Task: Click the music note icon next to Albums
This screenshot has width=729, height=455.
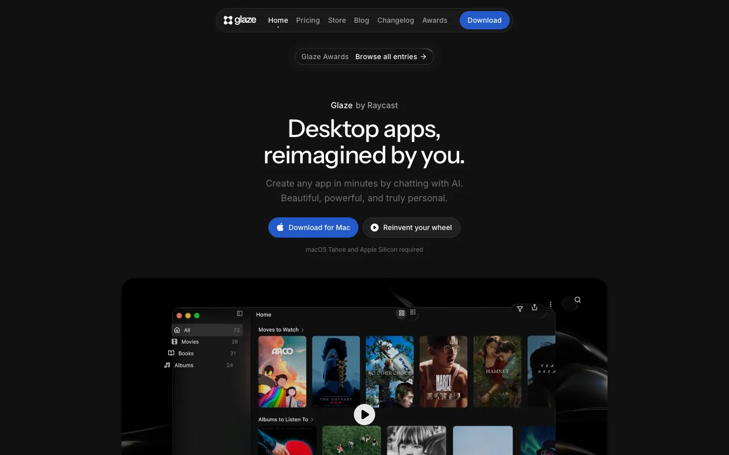Action: coord(167,365)
